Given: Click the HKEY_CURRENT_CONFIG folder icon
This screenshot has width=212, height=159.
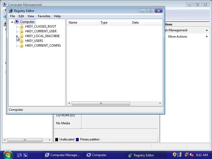Looking at the screenshot, I should pos(22,46).
